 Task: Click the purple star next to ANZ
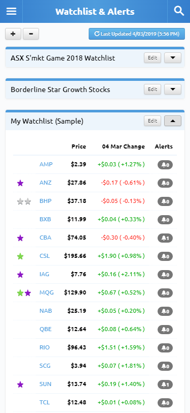pos(20,183)
